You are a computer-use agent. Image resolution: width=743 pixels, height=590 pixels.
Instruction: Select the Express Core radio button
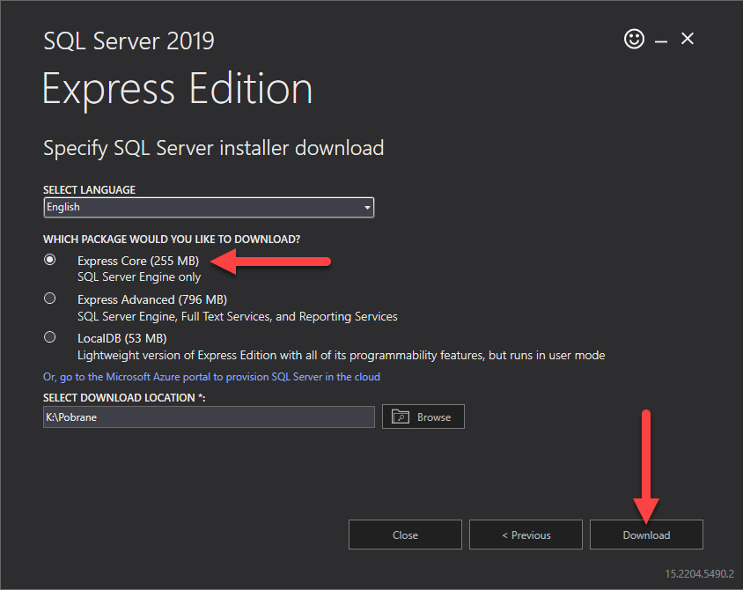coord(50,260)
